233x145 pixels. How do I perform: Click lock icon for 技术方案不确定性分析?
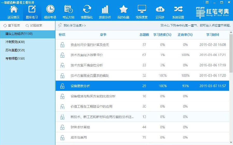pos(62,65)
